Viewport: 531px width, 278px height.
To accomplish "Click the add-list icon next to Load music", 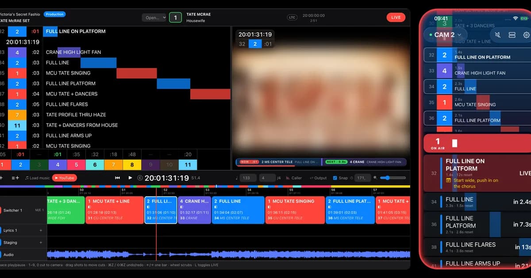I will [15, 178].
